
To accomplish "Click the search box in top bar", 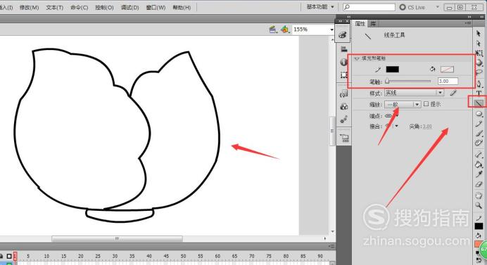I will point(369,7).
